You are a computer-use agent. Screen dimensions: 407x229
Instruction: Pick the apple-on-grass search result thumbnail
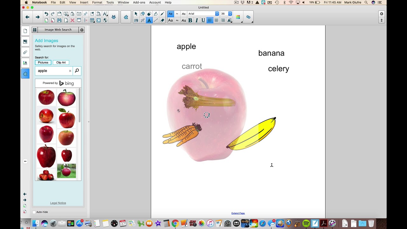click(x=66, y=171)
